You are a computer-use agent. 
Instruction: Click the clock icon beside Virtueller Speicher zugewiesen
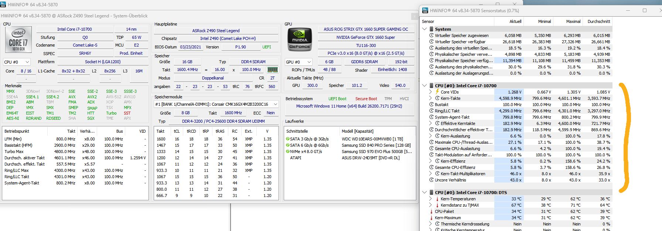431,35
